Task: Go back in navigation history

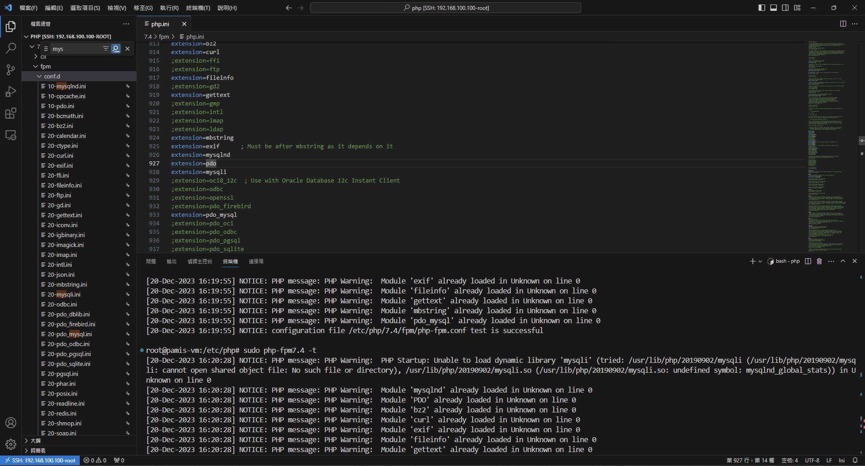Action: [x=289, y=8]
